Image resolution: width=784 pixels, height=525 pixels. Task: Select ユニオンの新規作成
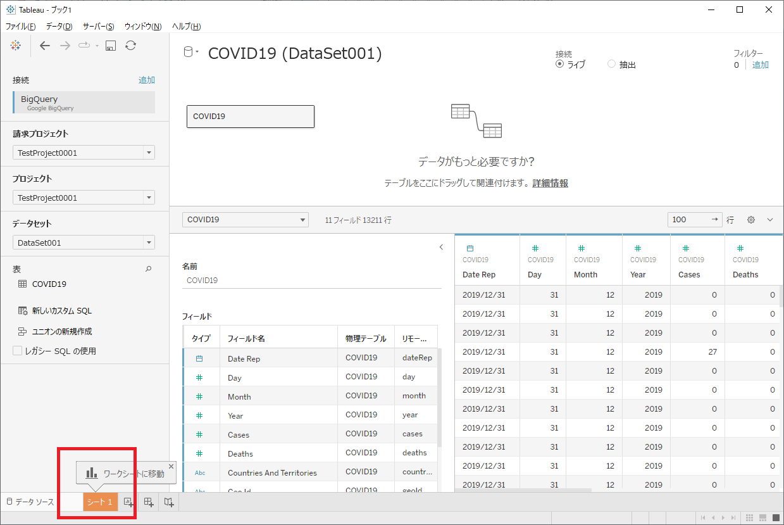coord(62,331)
